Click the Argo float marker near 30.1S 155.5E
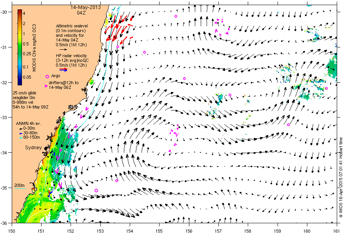345x235 pixels. [176, 16]
